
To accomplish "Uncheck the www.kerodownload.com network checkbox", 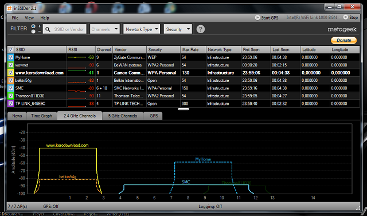I will [x=10, y=73].
